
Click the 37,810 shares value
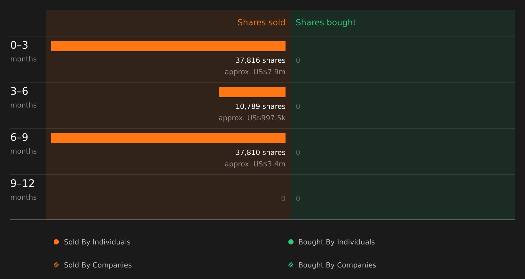(260, 152)
